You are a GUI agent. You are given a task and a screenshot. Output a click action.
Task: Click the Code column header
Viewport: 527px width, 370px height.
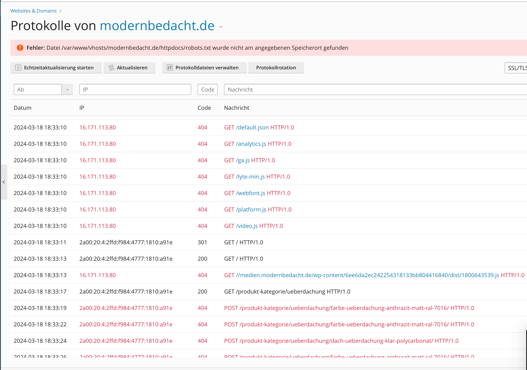pyautogui.click(x=204, y=108)
